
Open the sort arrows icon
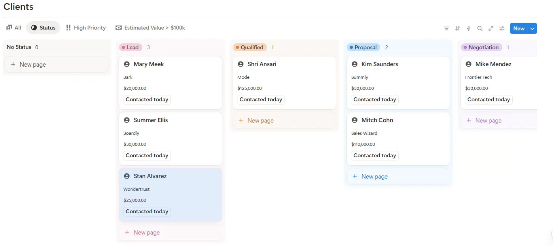458,28
